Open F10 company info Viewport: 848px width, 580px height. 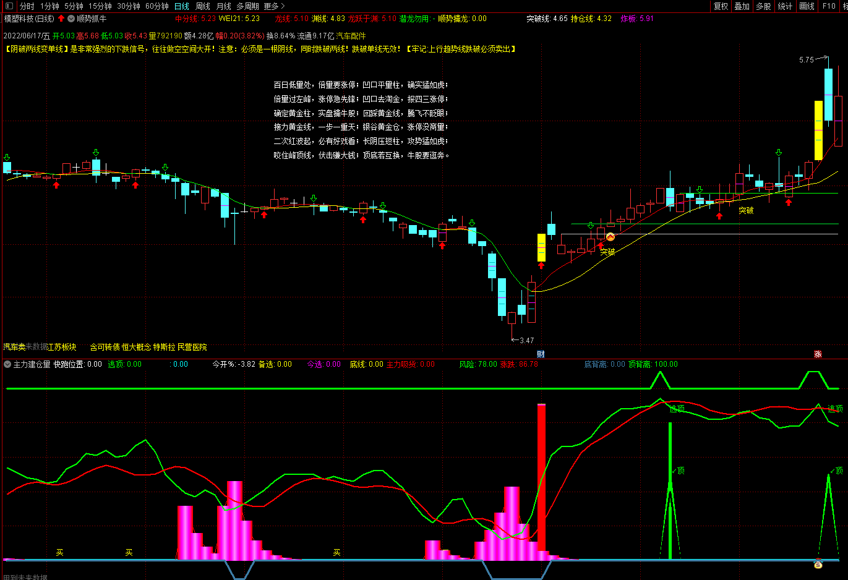point(829,6)
